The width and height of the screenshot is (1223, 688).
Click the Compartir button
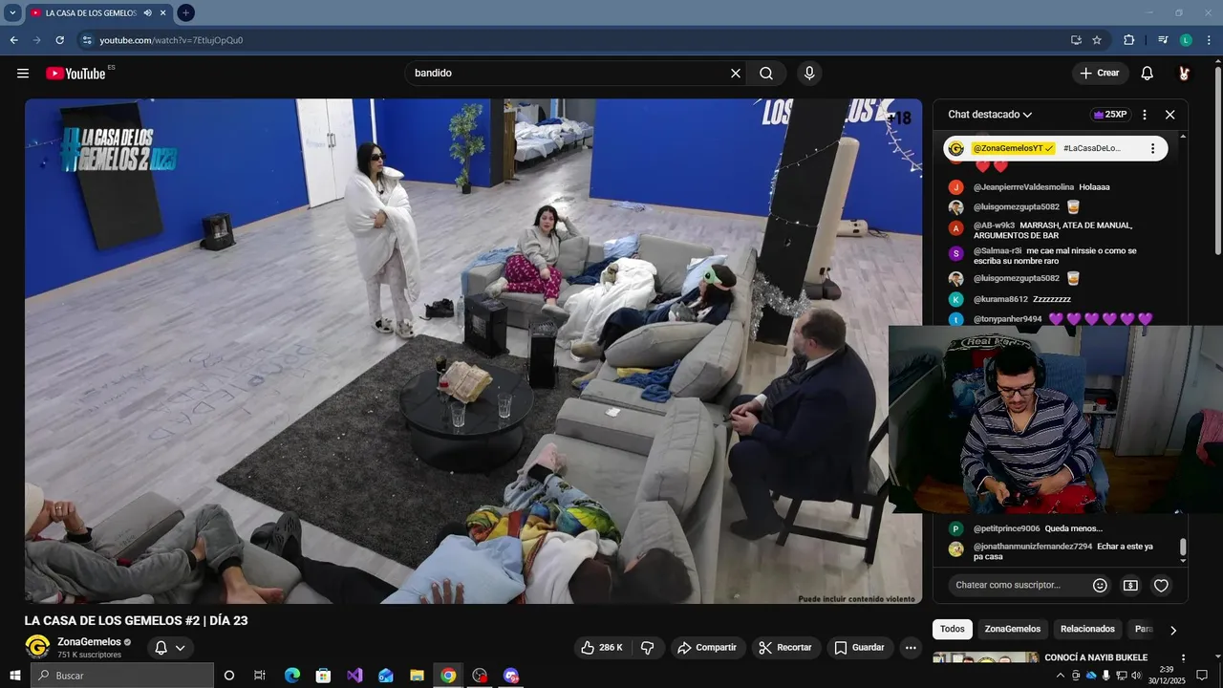(x=708, y=647)
